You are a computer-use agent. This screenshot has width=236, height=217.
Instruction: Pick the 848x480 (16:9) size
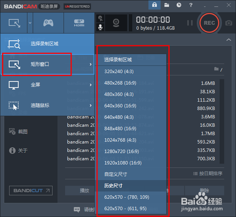click(x=131, y=129)
